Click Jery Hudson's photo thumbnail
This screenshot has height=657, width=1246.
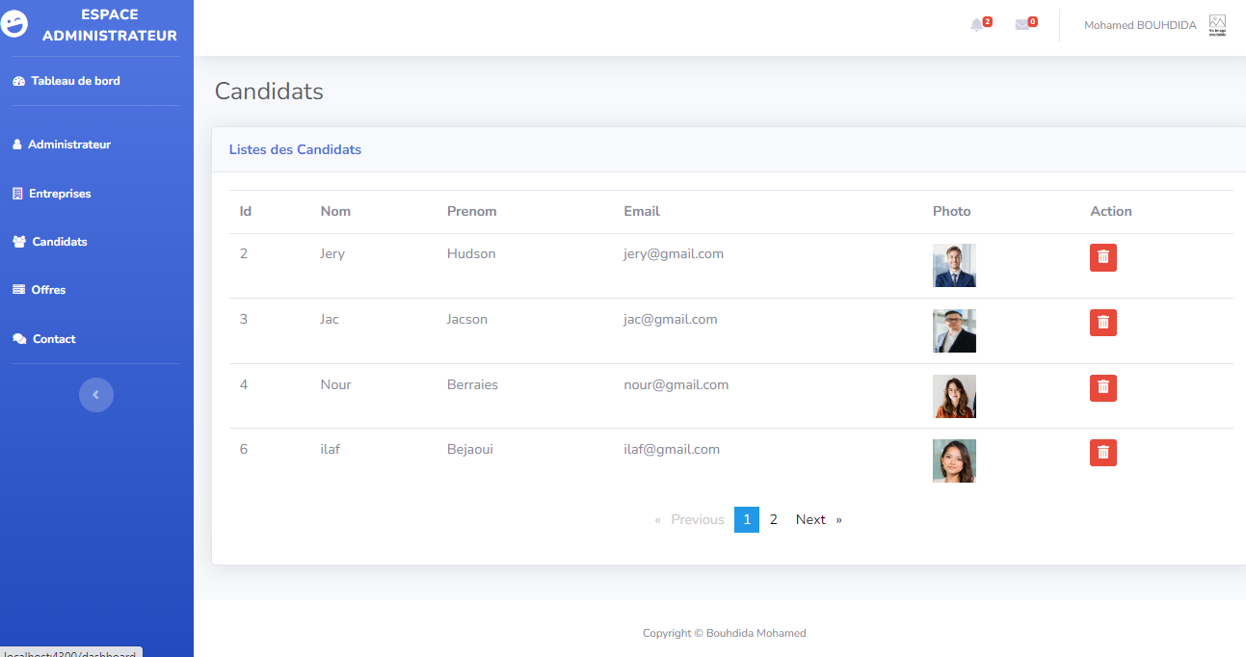(x=954, y=265)
